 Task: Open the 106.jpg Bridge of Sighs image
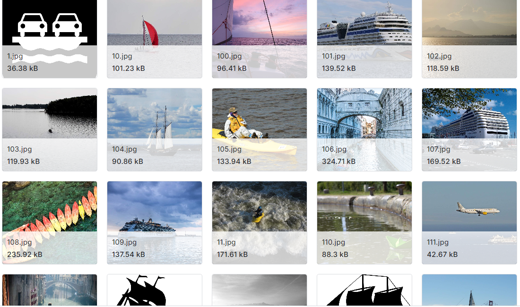(x=364, y=129)
